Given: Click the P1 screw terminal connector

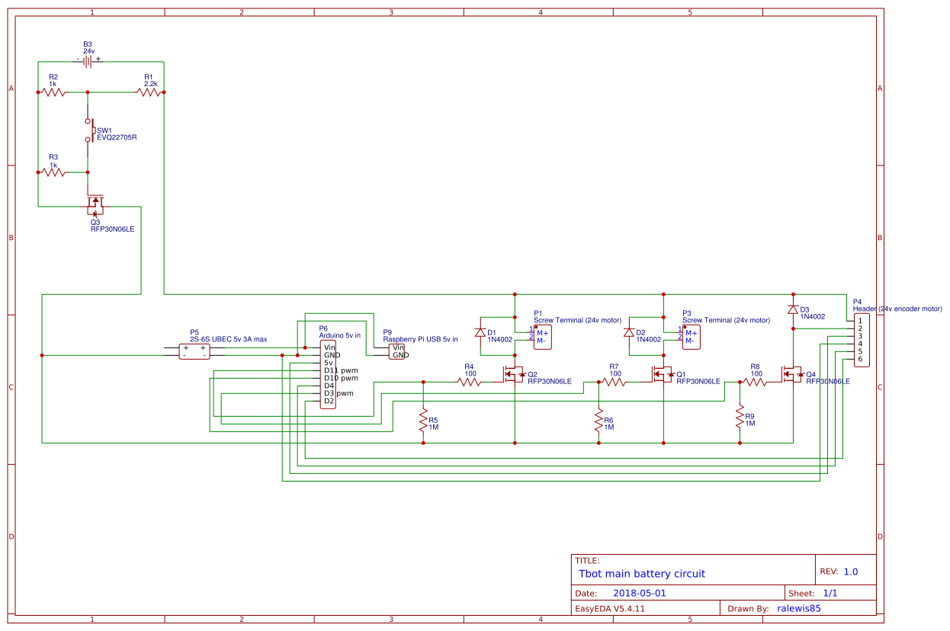Looking at the screenshot, I should (x=541, y=337).
